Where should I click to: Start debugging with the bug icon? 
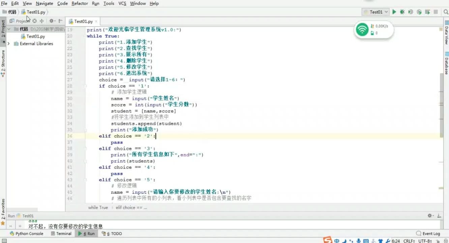(402, 11)
